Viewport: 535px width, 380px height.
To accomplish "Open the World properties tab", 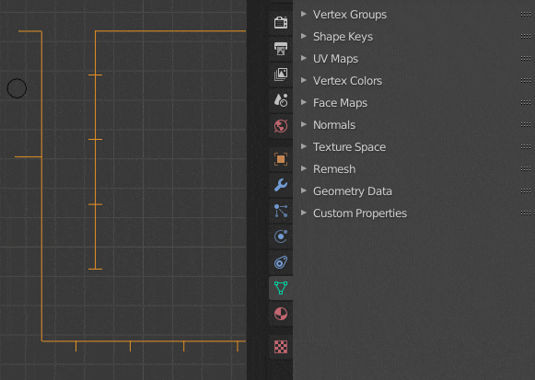I will pyautogui.click(x=281, y=126).
